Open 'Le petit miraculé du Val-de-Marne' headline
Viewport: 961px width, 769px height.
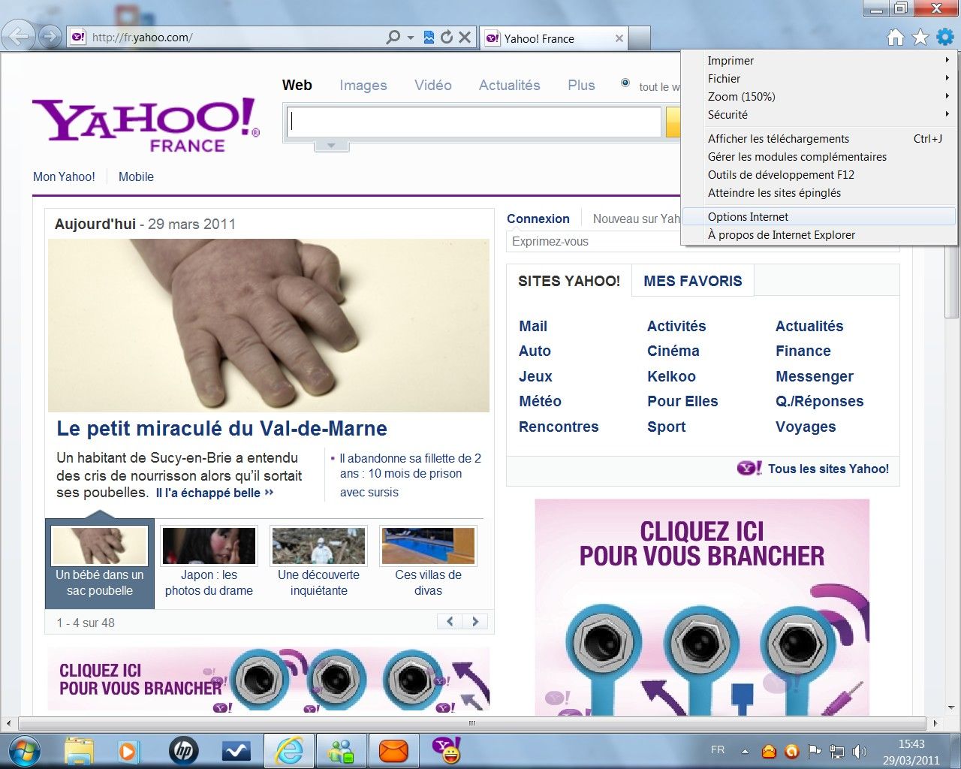click(222, 429)
